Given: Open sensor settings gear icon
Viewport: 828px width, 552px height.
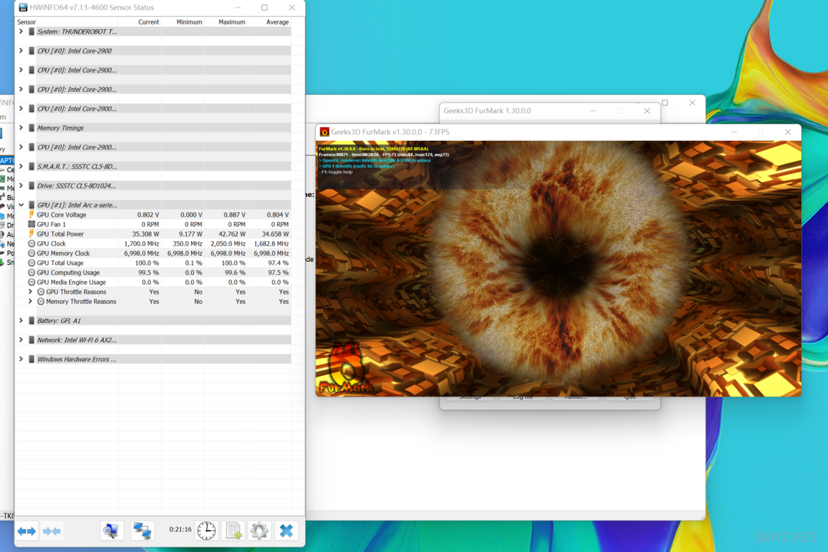Looking at the screenshot, I should click(x=259, y=531).
